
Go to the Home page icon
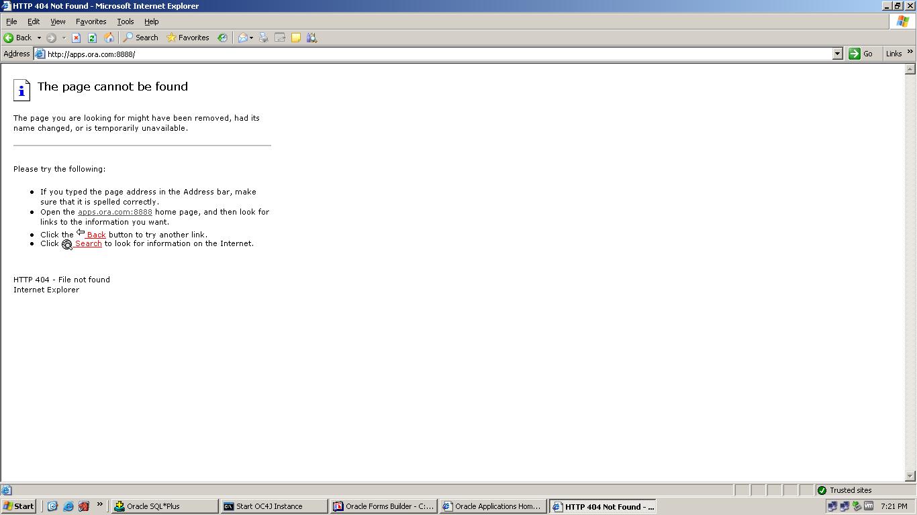(109, 38)
